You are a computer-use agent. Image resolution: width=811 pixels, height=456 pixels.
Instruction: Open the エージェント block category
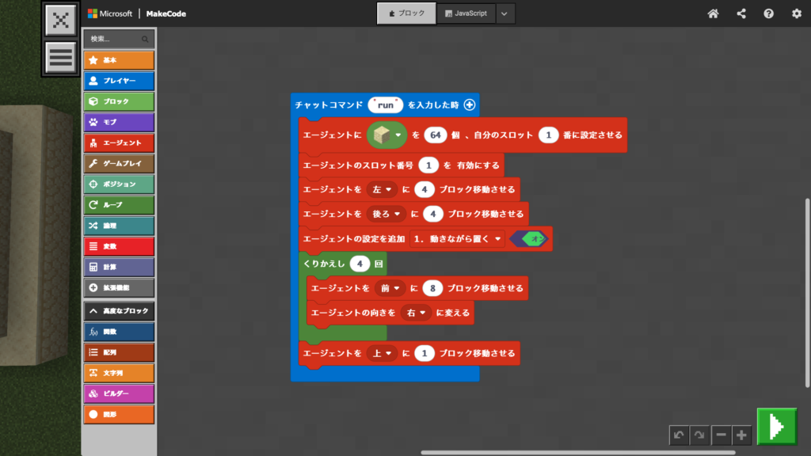click(x=119, y=142)
